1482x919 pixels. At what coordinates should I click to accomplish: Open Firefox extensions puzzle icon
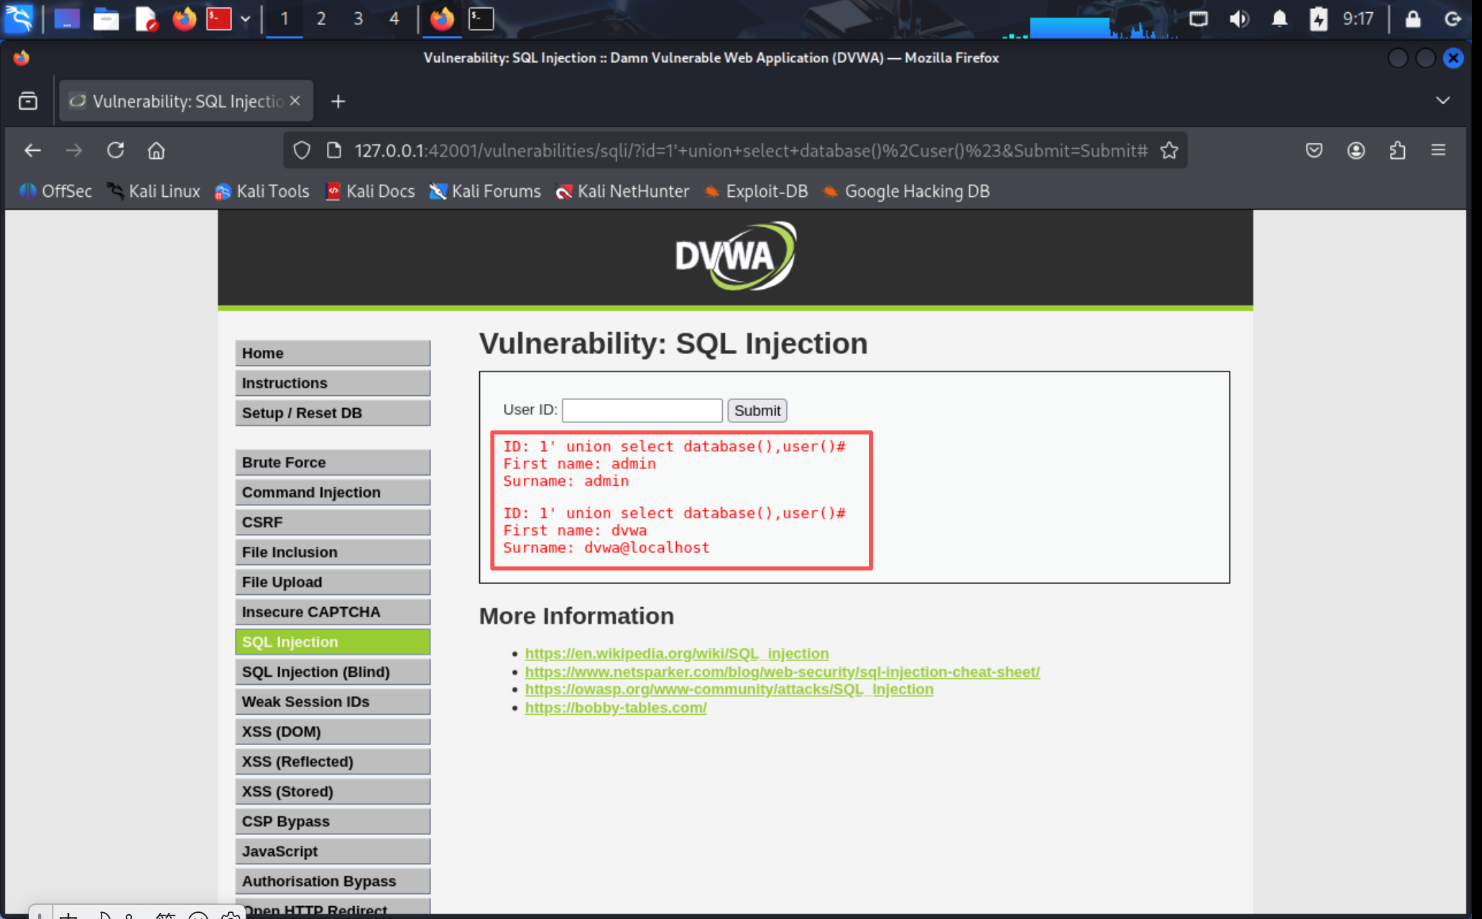[1397, 150]
